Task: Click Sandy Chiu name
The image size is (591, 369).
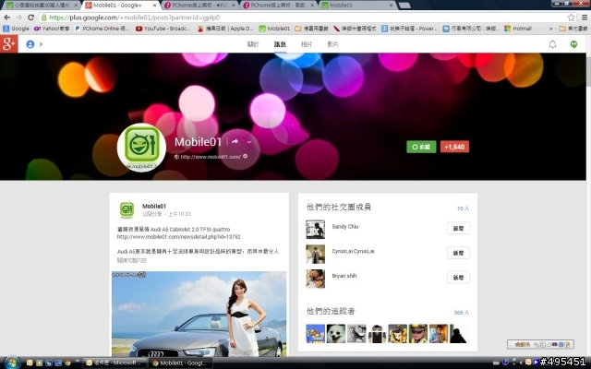Action: click(345, 226)
